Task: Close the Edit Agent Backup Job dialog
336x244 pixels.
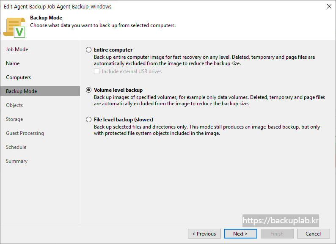Action: pos(329,6)
